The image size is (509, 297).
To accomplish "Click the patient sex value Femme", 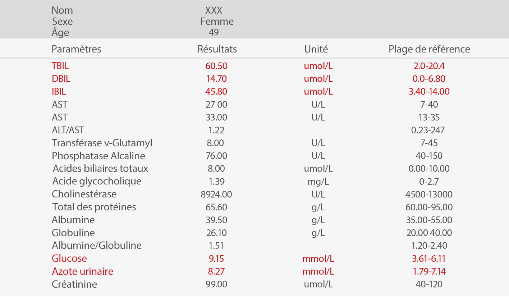I will pos(217,22).
